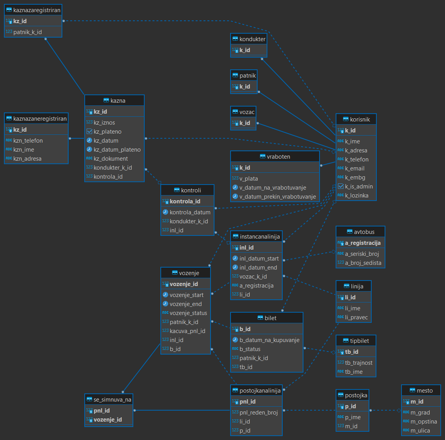This screenshot has height=440, width=445.
Task: Select the patnik_k_id column in kaznazaregistriran
Action: 27,32
